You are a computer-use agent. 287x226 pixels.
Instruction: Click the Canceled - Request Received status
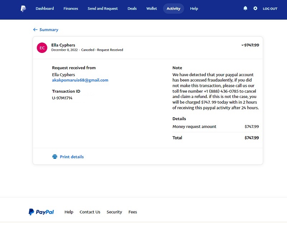point(102,50)
